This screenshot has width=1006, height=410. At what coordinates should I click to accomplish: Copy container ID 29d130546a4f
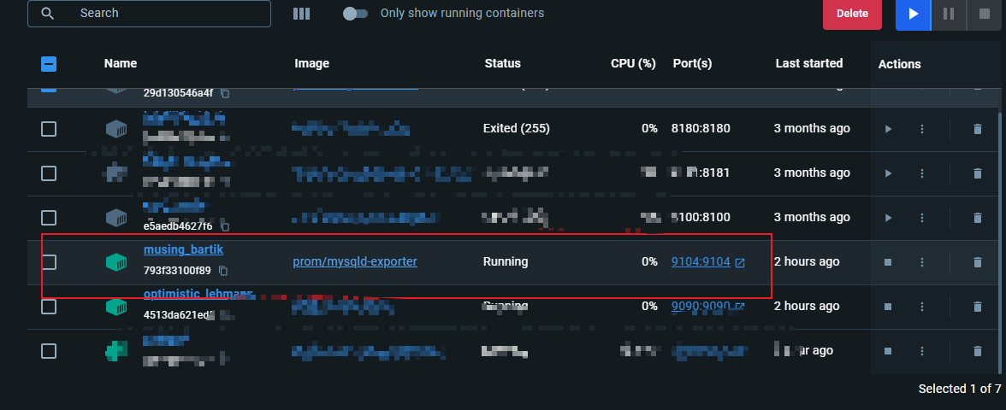[x=225, y=94]
